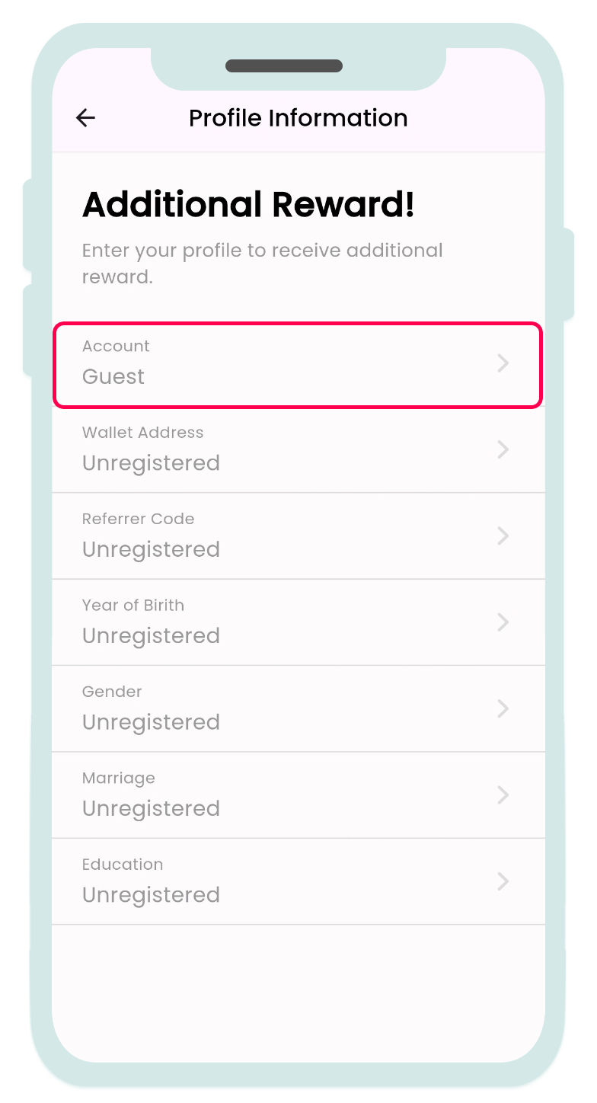Screen dimensions: 597x1103
Task: Click the Guest account value
Action: (113, 377)
